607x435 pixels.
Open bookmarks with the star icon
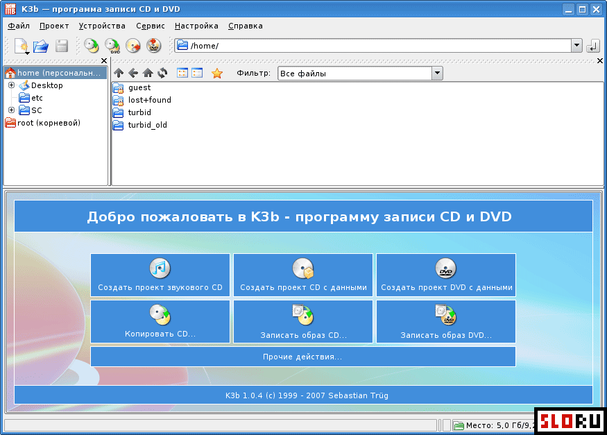217,73
